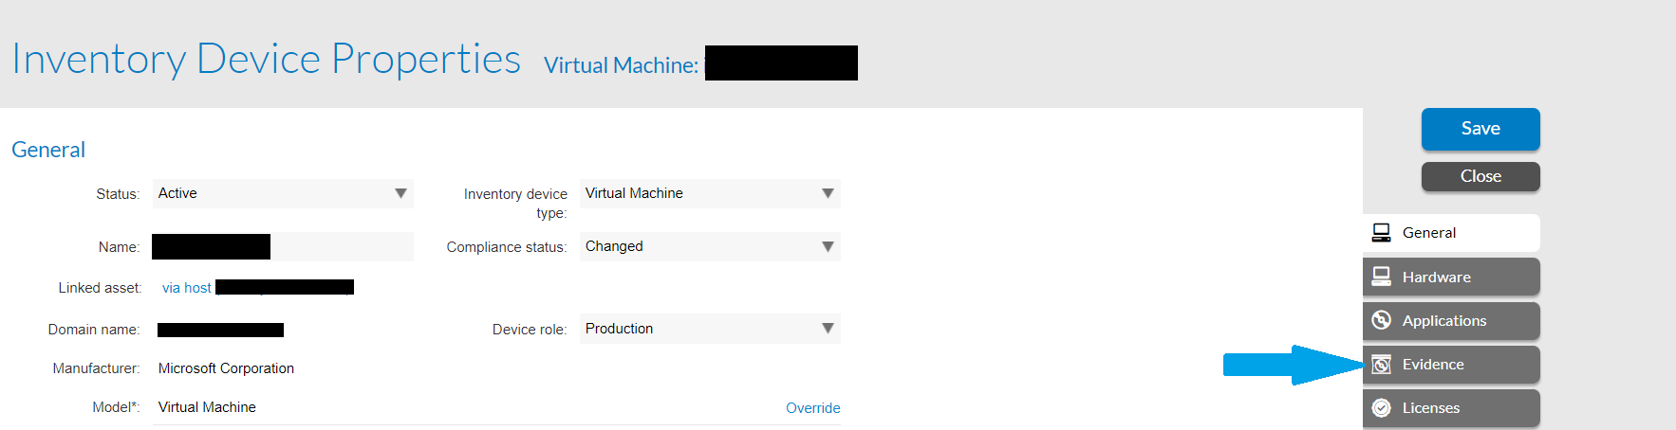1676x430 pixels.
Task: Open the Device role dropdown
Action: (x=710, y=329)
